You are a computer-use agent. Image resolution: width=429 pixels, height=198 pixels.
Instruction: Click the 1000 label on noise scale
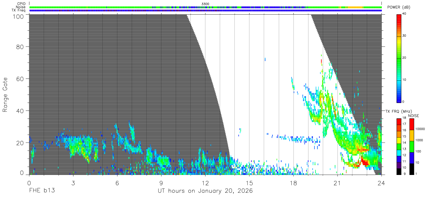coord(419,140)
